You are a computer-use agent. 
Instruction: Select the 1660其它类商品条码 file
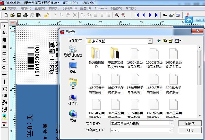coord(154,58)
